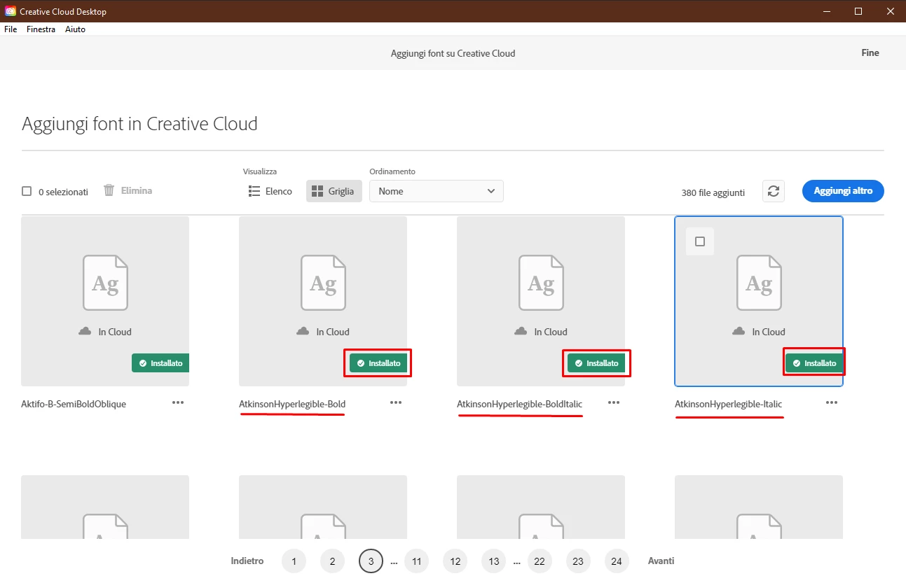Open more options for Aktifo-B-SemiBoldOblique
906x583 pixels.
coord(178,402)
